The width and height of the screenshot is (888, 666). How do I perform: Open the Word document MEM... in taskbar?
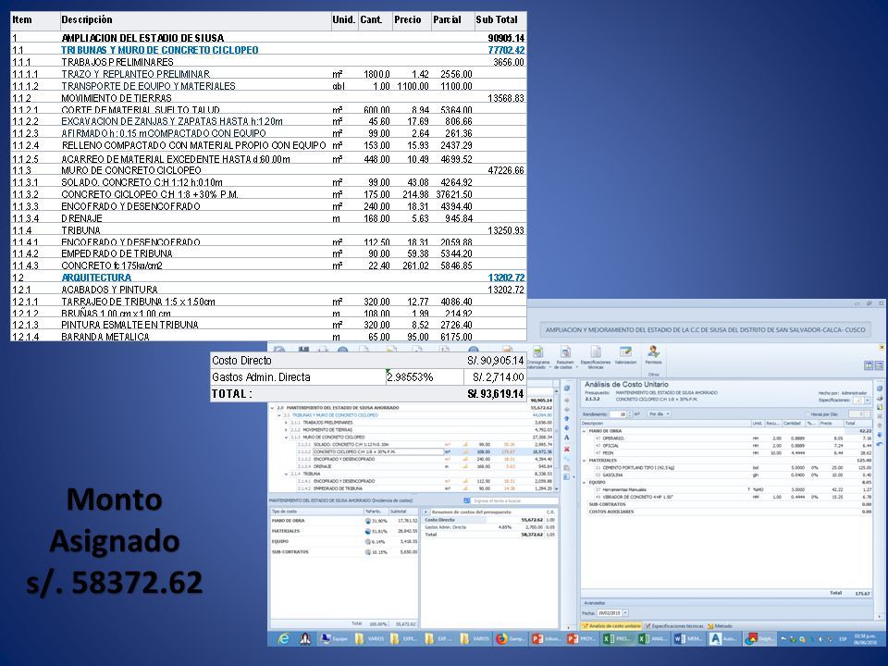click(688, 639)
